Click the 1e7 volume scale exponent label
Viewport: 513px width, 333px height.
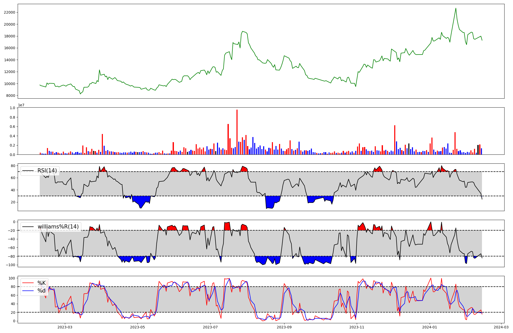(21, 105)
